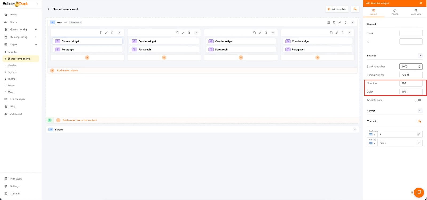Open Prefix text language dropdown

372,134
